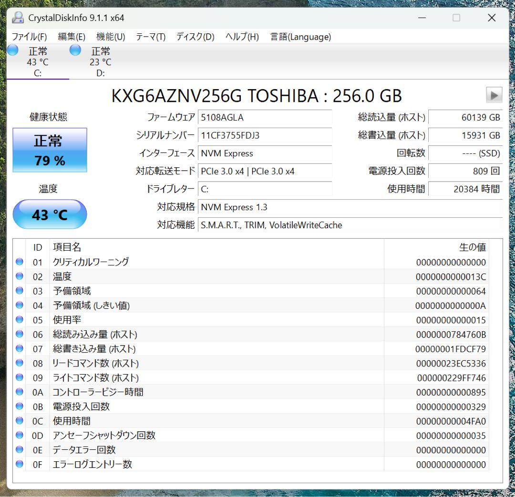The image size is (515, 497).
Task: Select the D: drive status icon
Action: (x=75, y=50)
